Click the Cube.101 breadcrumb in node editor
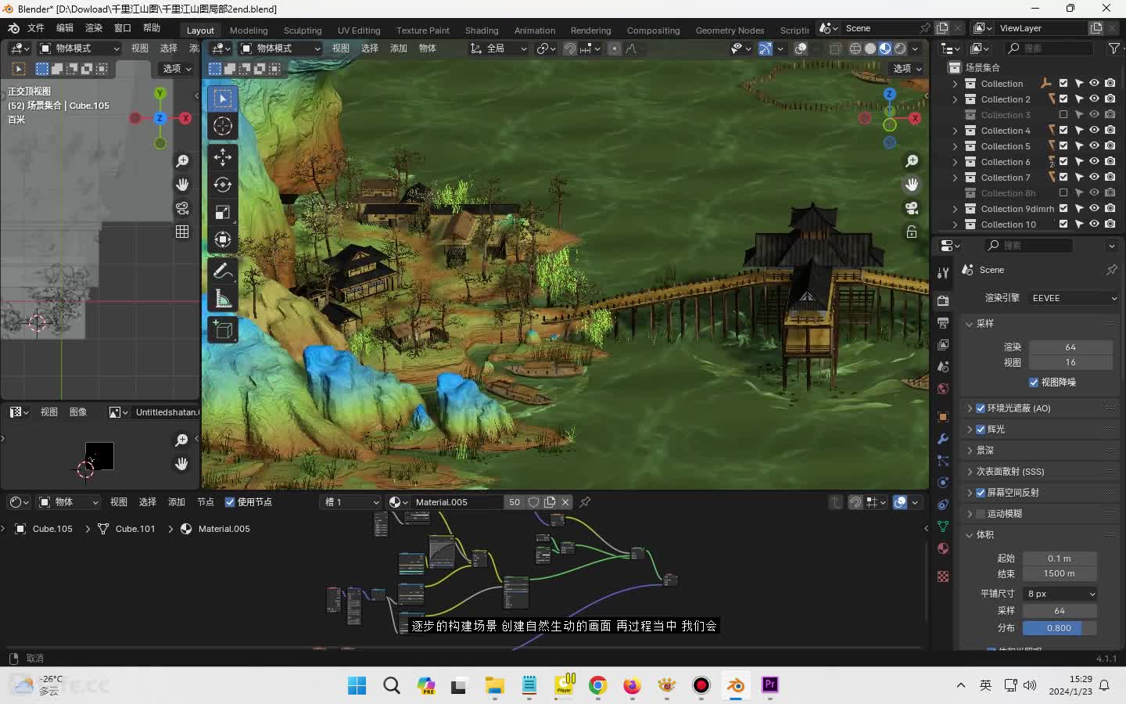 135,529
